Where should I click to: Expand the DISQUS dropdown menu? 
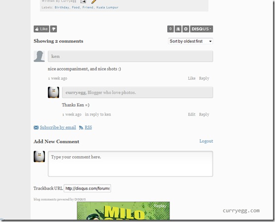(201, 29)
